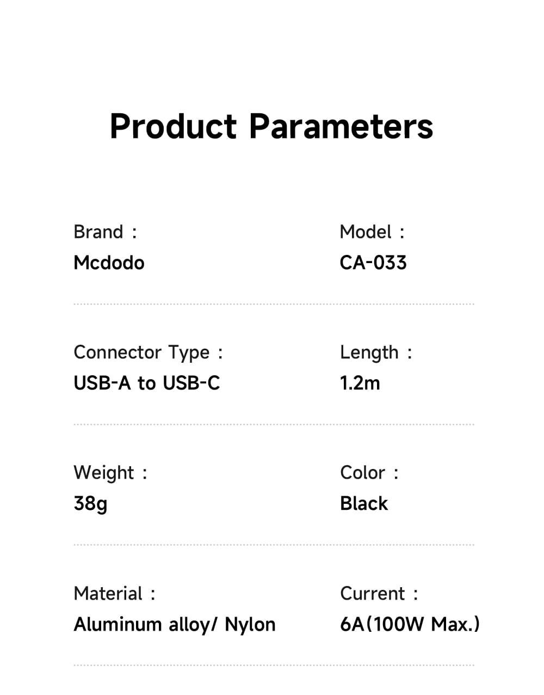The image size is (544, 695).
Task: Click the Product Parameters heading
Action: pos(271,126)
